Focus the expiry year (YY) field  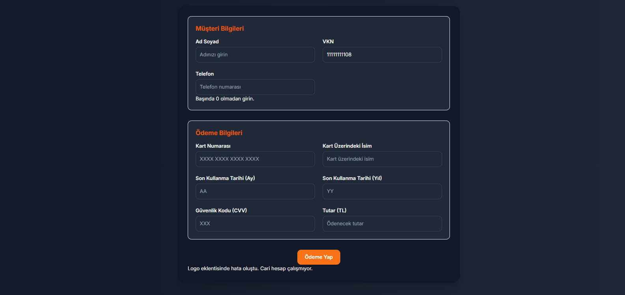click(382, 191)
